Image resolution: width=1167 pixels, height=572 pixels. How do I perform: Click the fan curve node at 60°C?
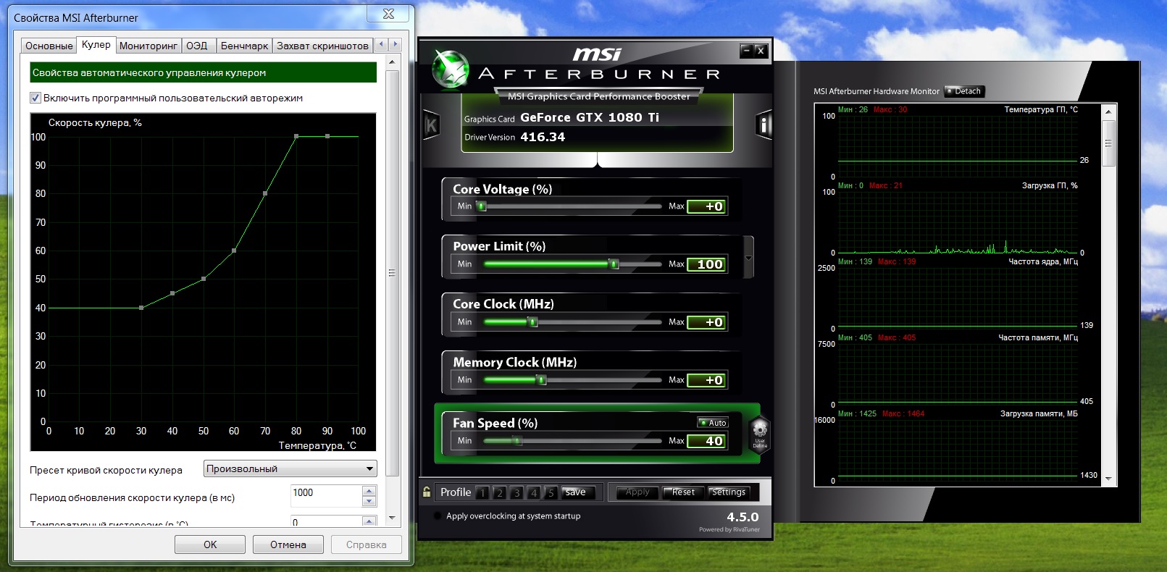pyautogui.click(x=234, y=251)
